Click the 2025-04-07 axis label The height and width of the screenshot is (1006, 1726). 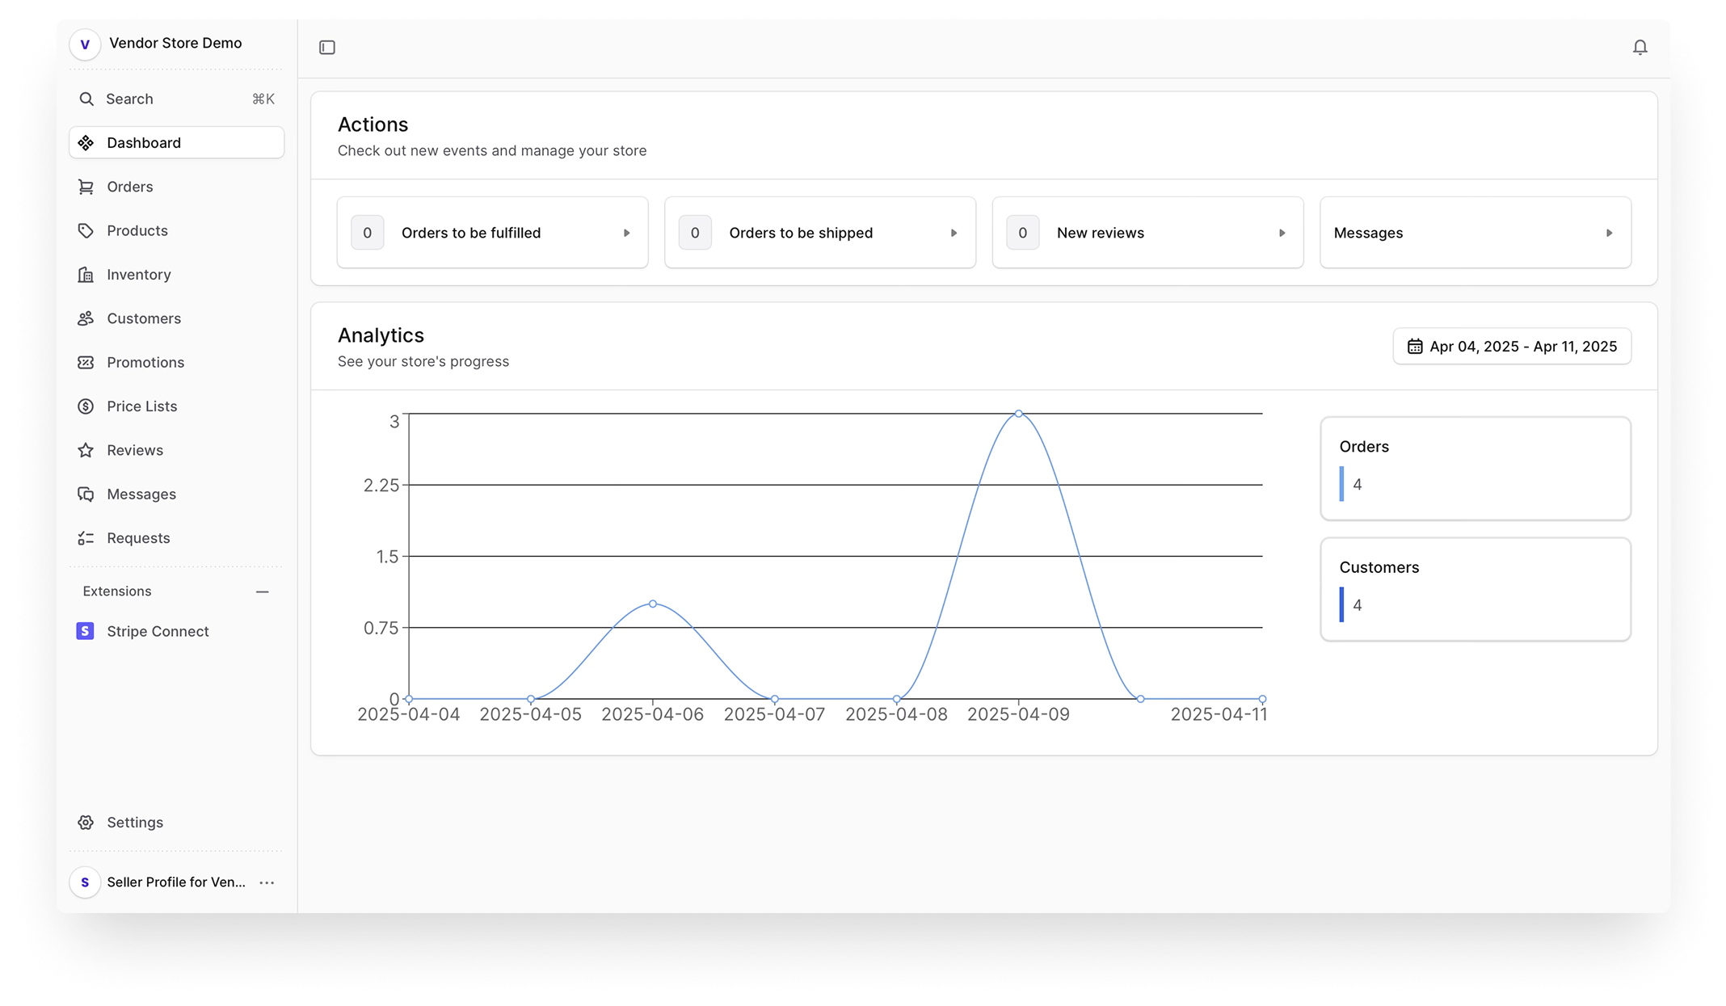(x=774, y=714)
